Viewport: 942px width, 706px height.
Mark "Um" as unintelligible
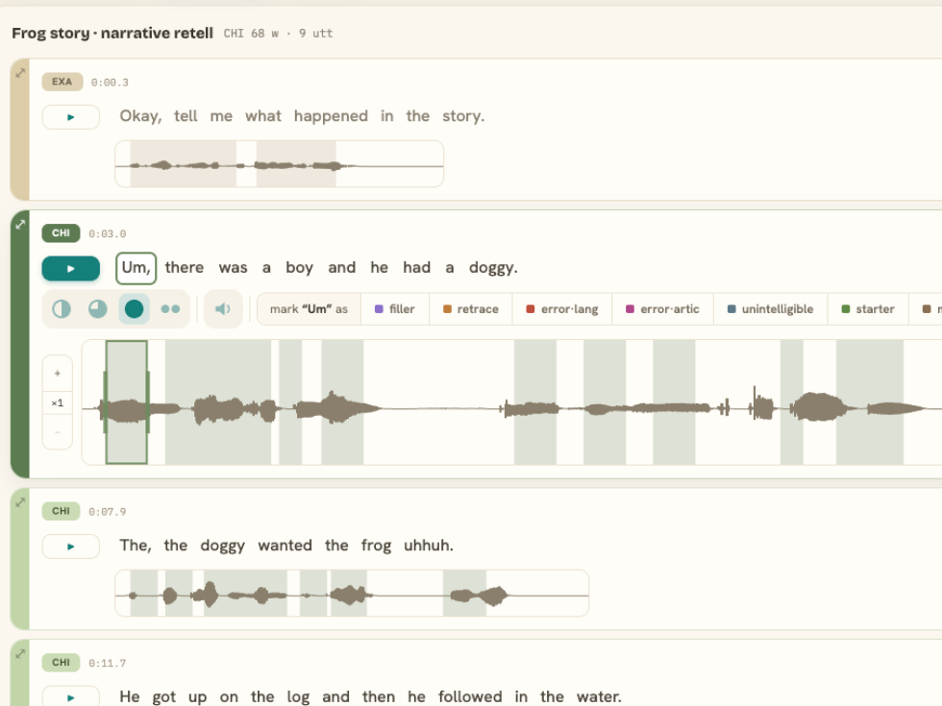[x=770, y=308]
